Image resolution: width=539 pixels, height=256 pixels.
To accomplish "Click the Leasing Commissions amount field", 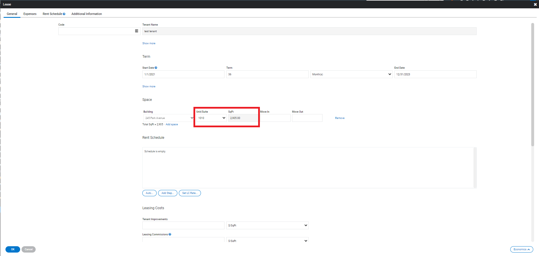I will click(x=183, y=240).
